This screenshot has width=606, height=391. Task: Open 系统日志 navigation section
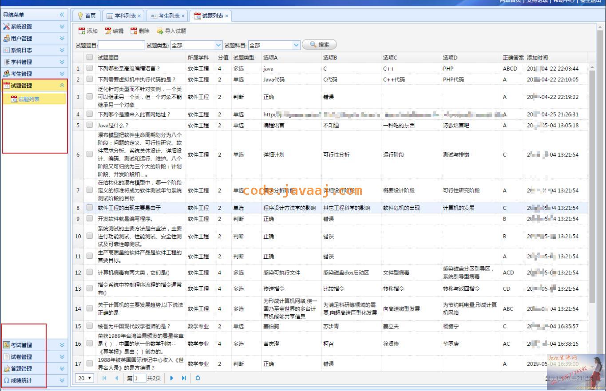click(34, 50)
